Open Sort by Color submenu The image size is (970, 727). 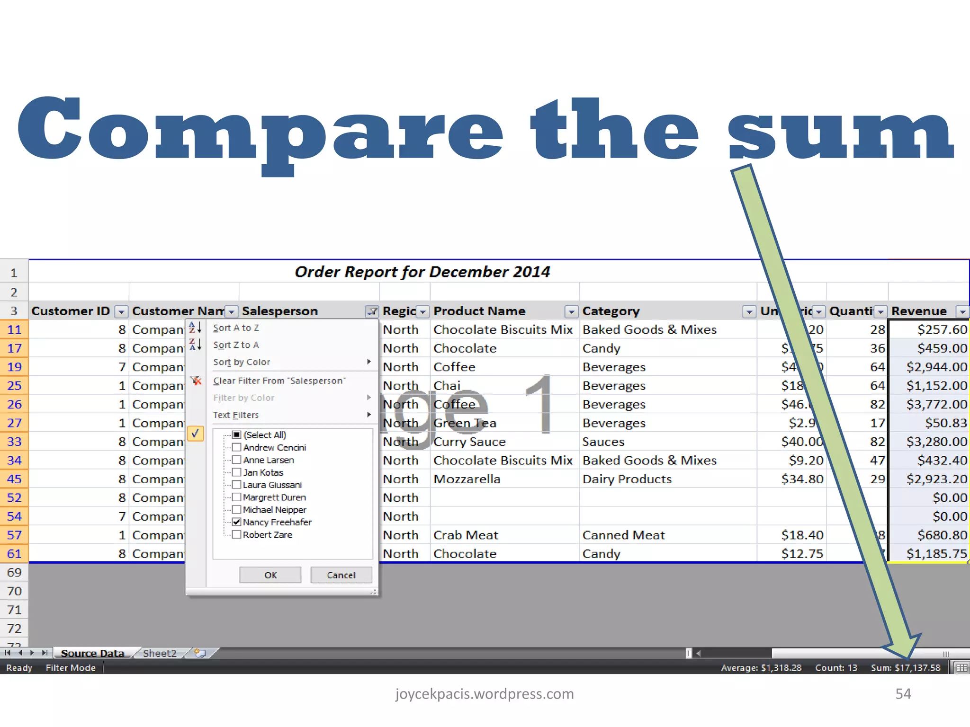coord(282,362)
